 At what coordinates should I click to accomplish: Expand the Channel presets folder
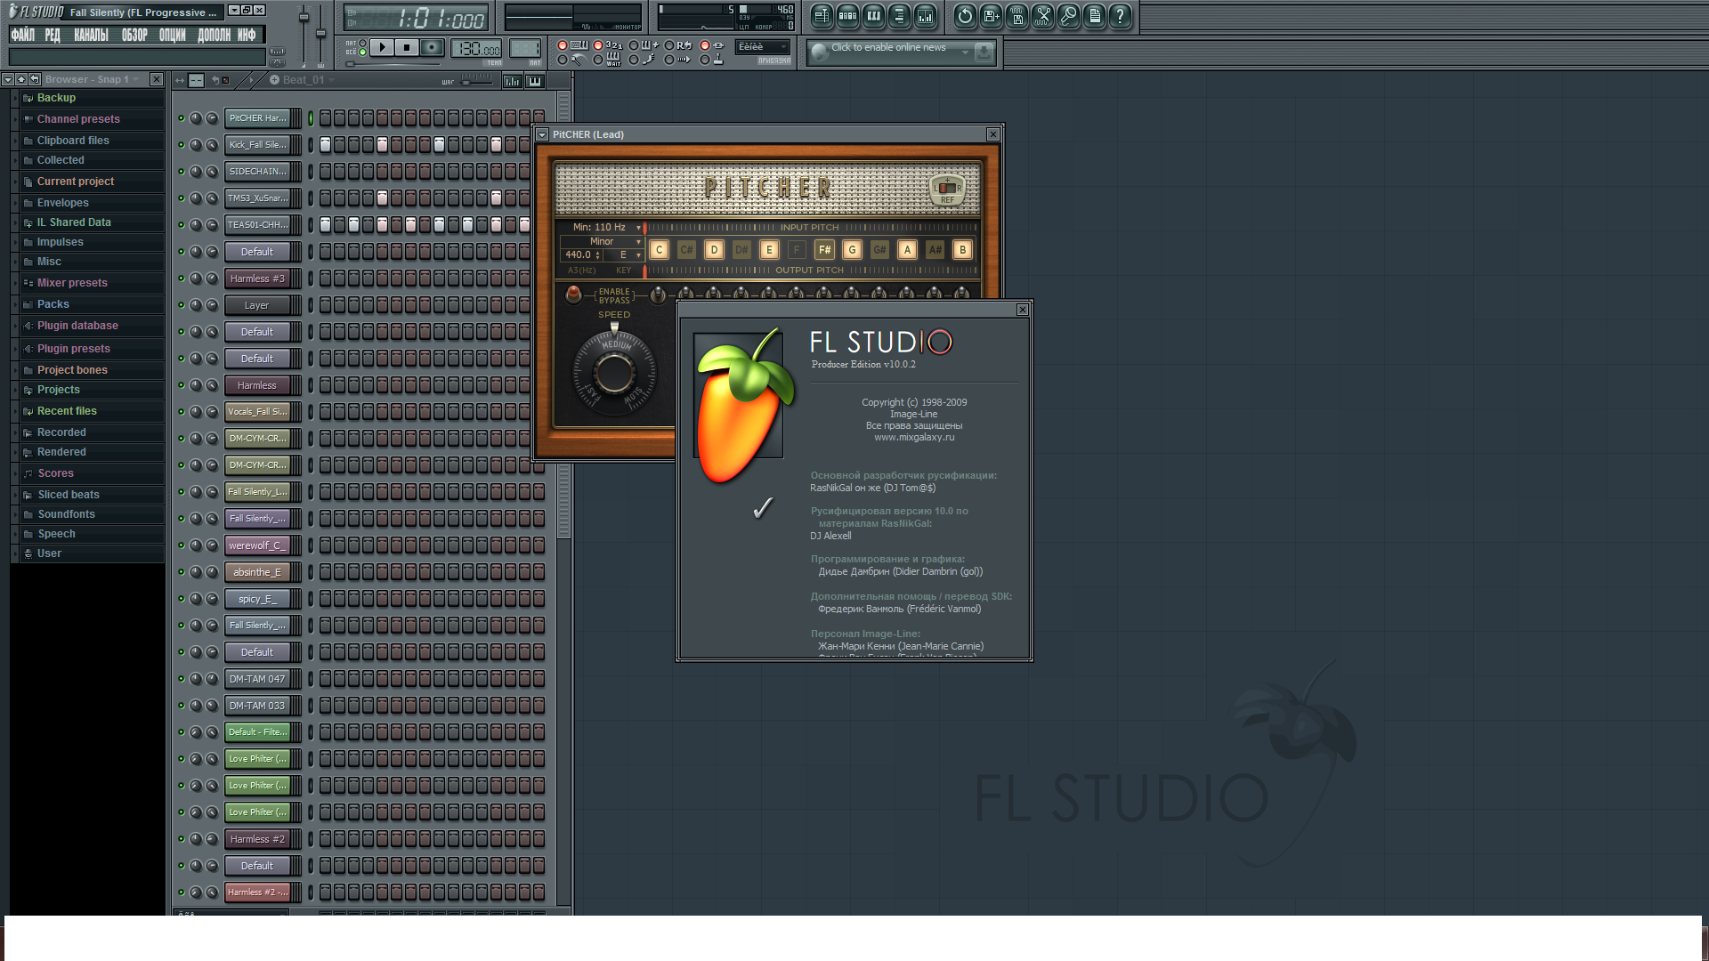click(x=78, y=119)
